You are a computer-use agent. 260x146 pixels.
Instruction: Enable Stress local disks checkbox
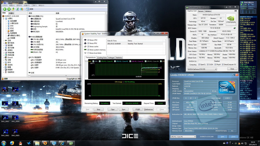click(x=88, y=53)
